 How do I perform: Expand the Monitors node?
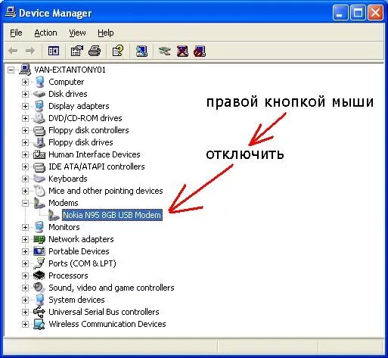(25, 227)
